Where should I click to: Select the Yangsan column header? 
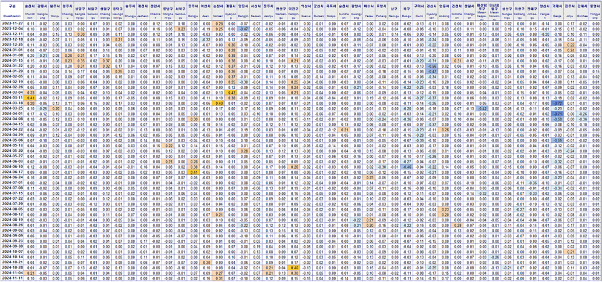[544, 11]
